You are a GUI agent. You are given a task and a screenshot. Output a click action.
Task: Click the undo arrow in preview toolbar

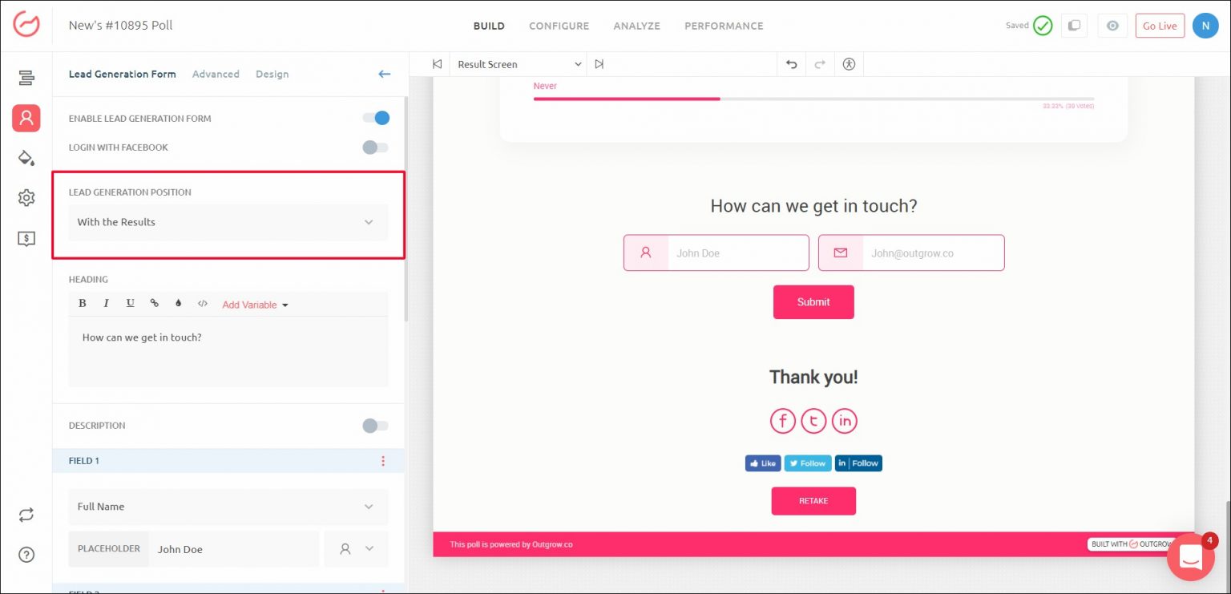(x=791, y=64)
